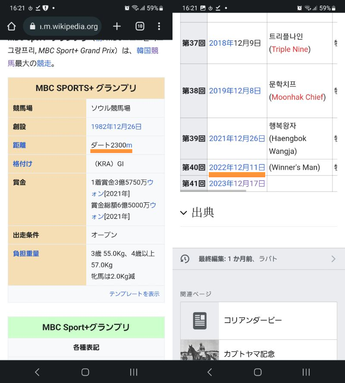Open the site lock security icon
This screenshot has height=383, width=345.
coord(32,26)
